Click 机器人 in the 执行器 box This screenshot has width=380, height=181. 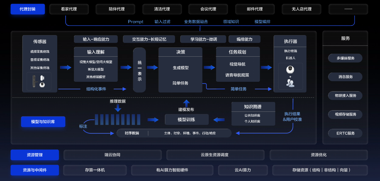290,58
